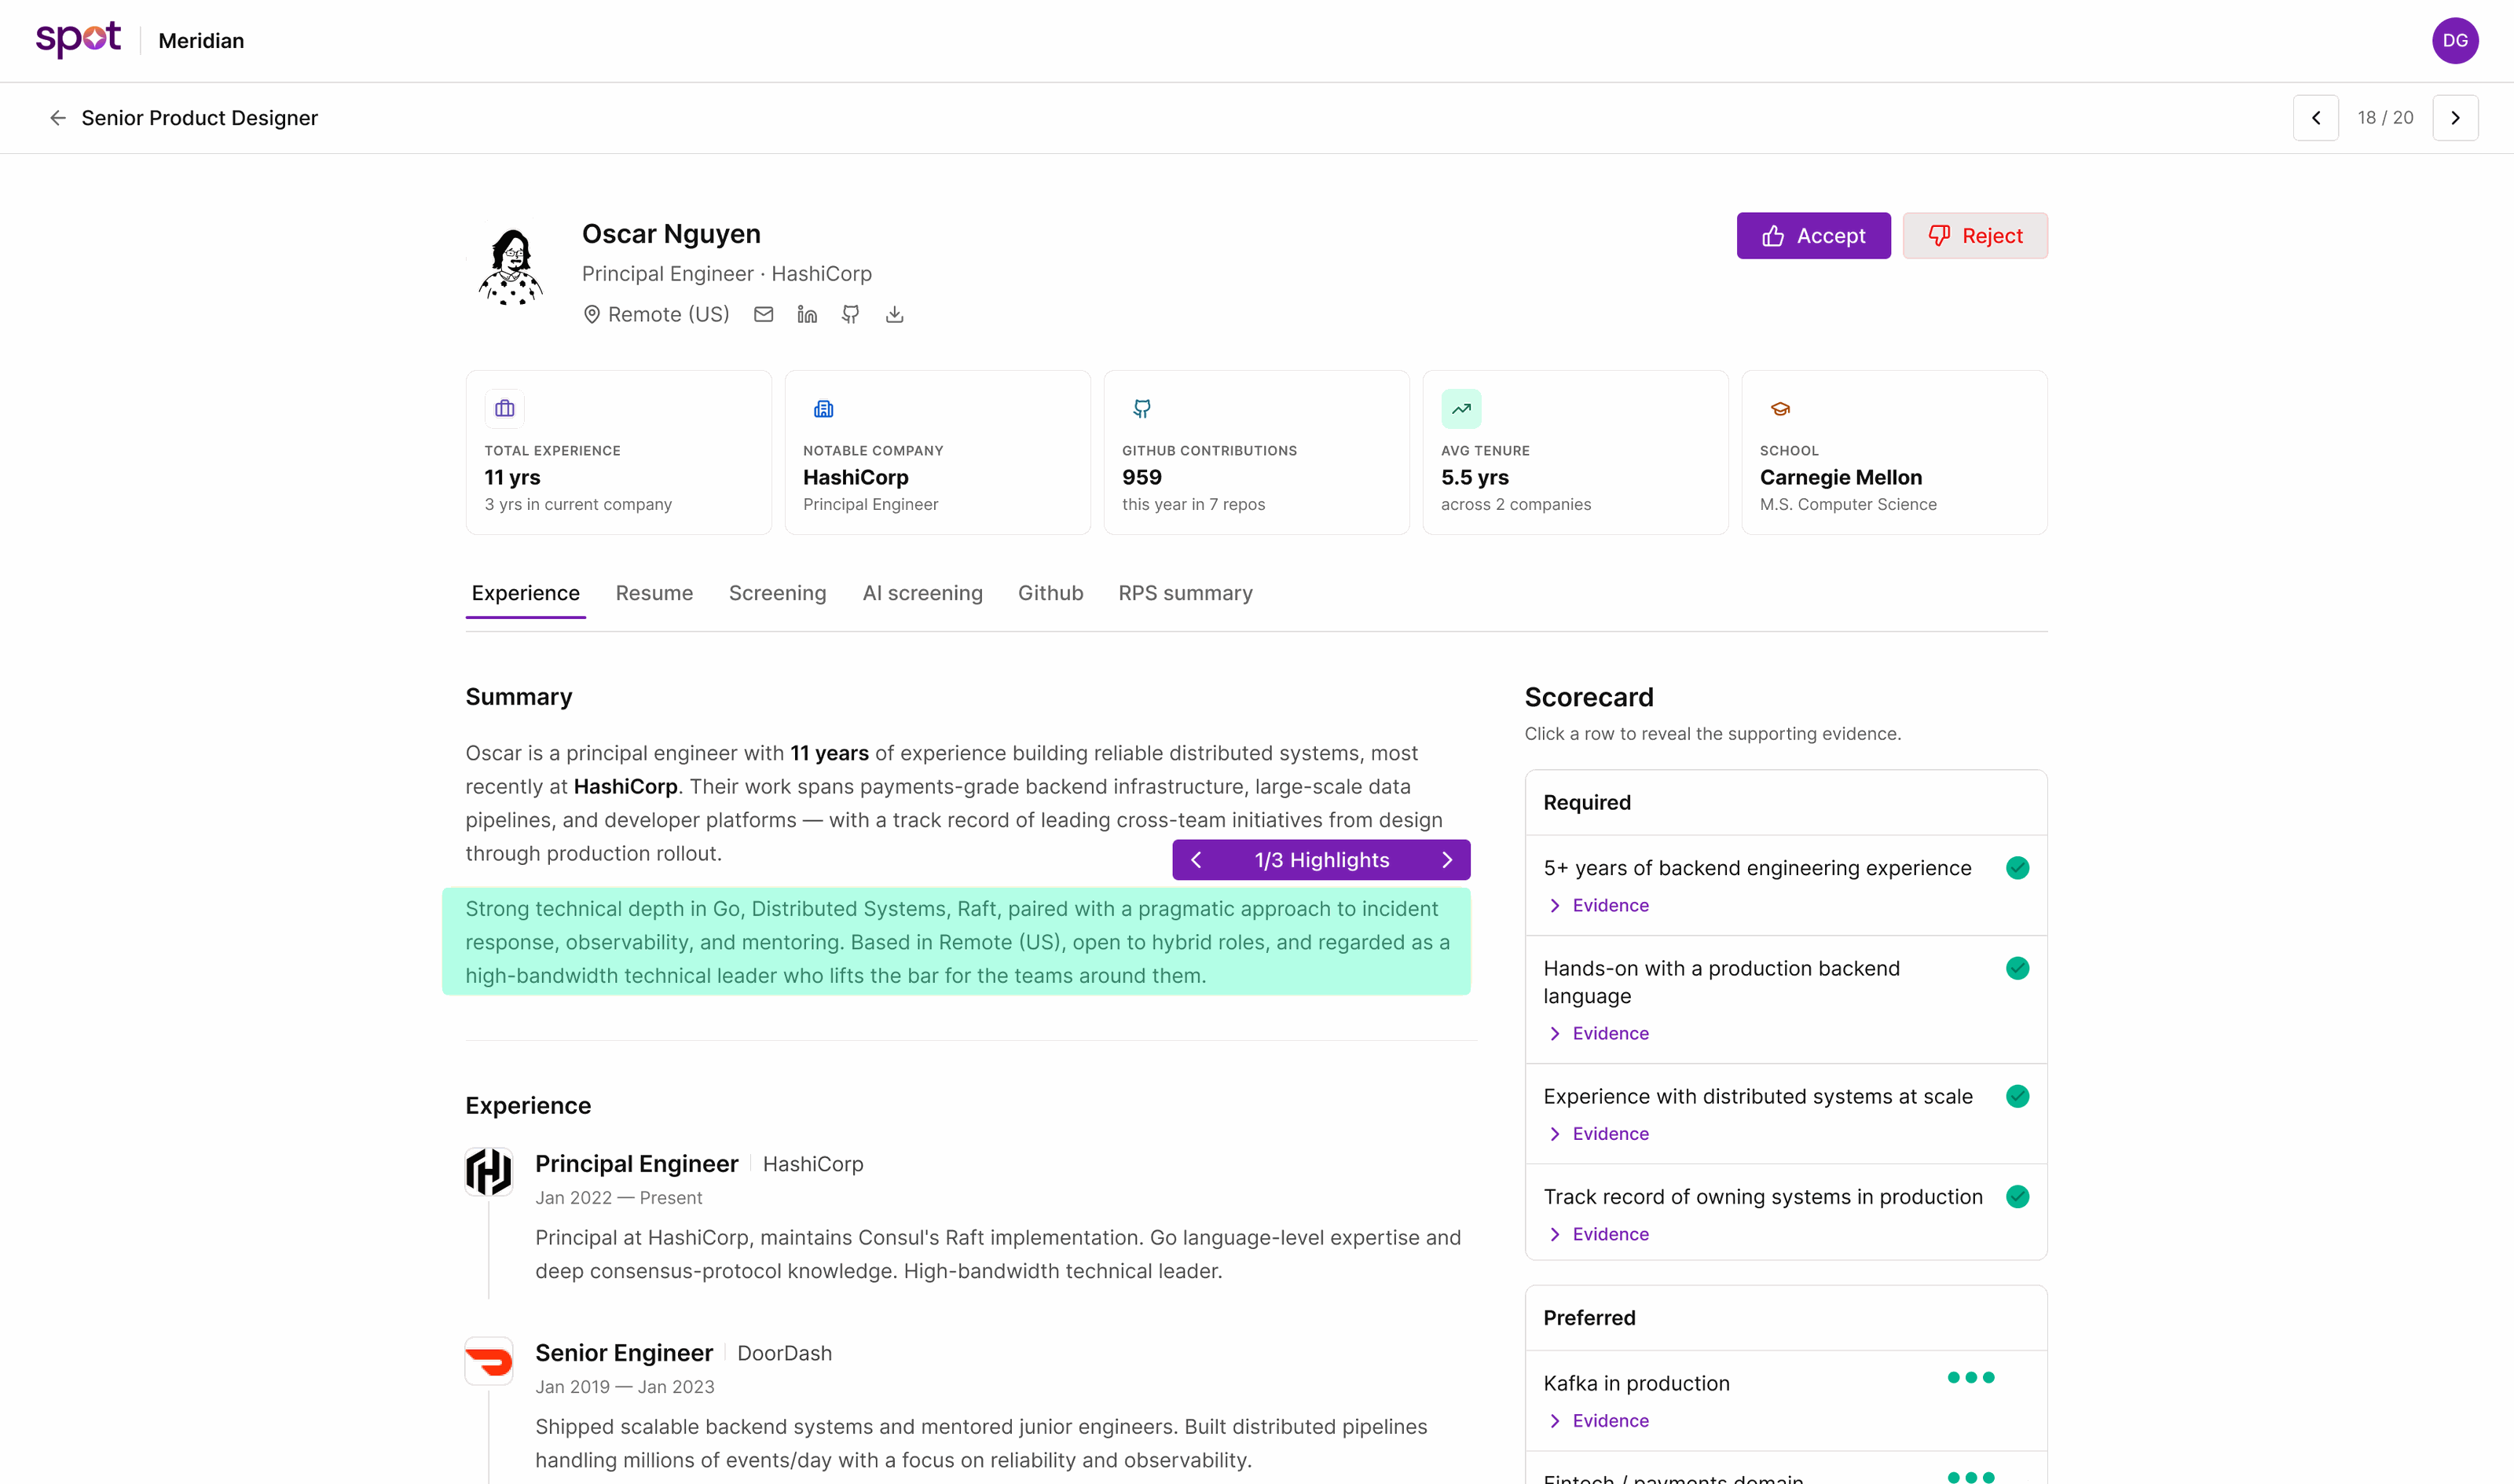
Task: Click the "Preferred" scorecard heading
Action: (x=1589, y=1318)
